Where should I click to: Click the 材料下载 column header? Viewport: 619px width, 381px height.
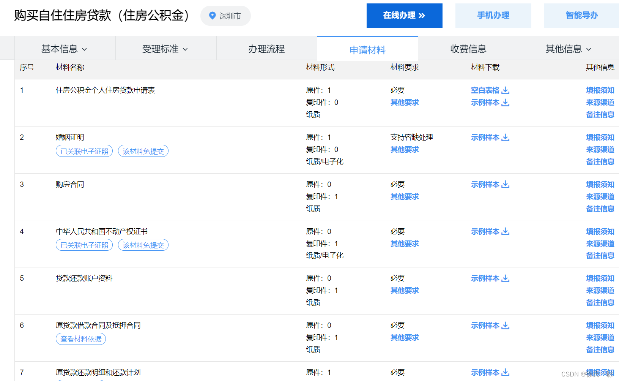[x=485, y=68]
